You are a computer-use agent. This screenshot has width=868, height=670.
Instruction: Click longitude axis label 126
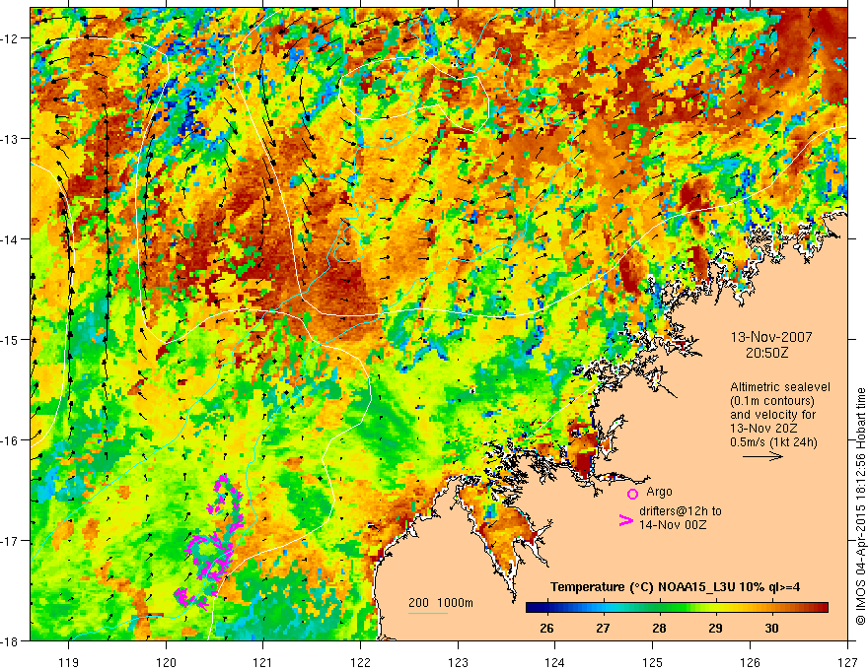click(x=750, y=661)
